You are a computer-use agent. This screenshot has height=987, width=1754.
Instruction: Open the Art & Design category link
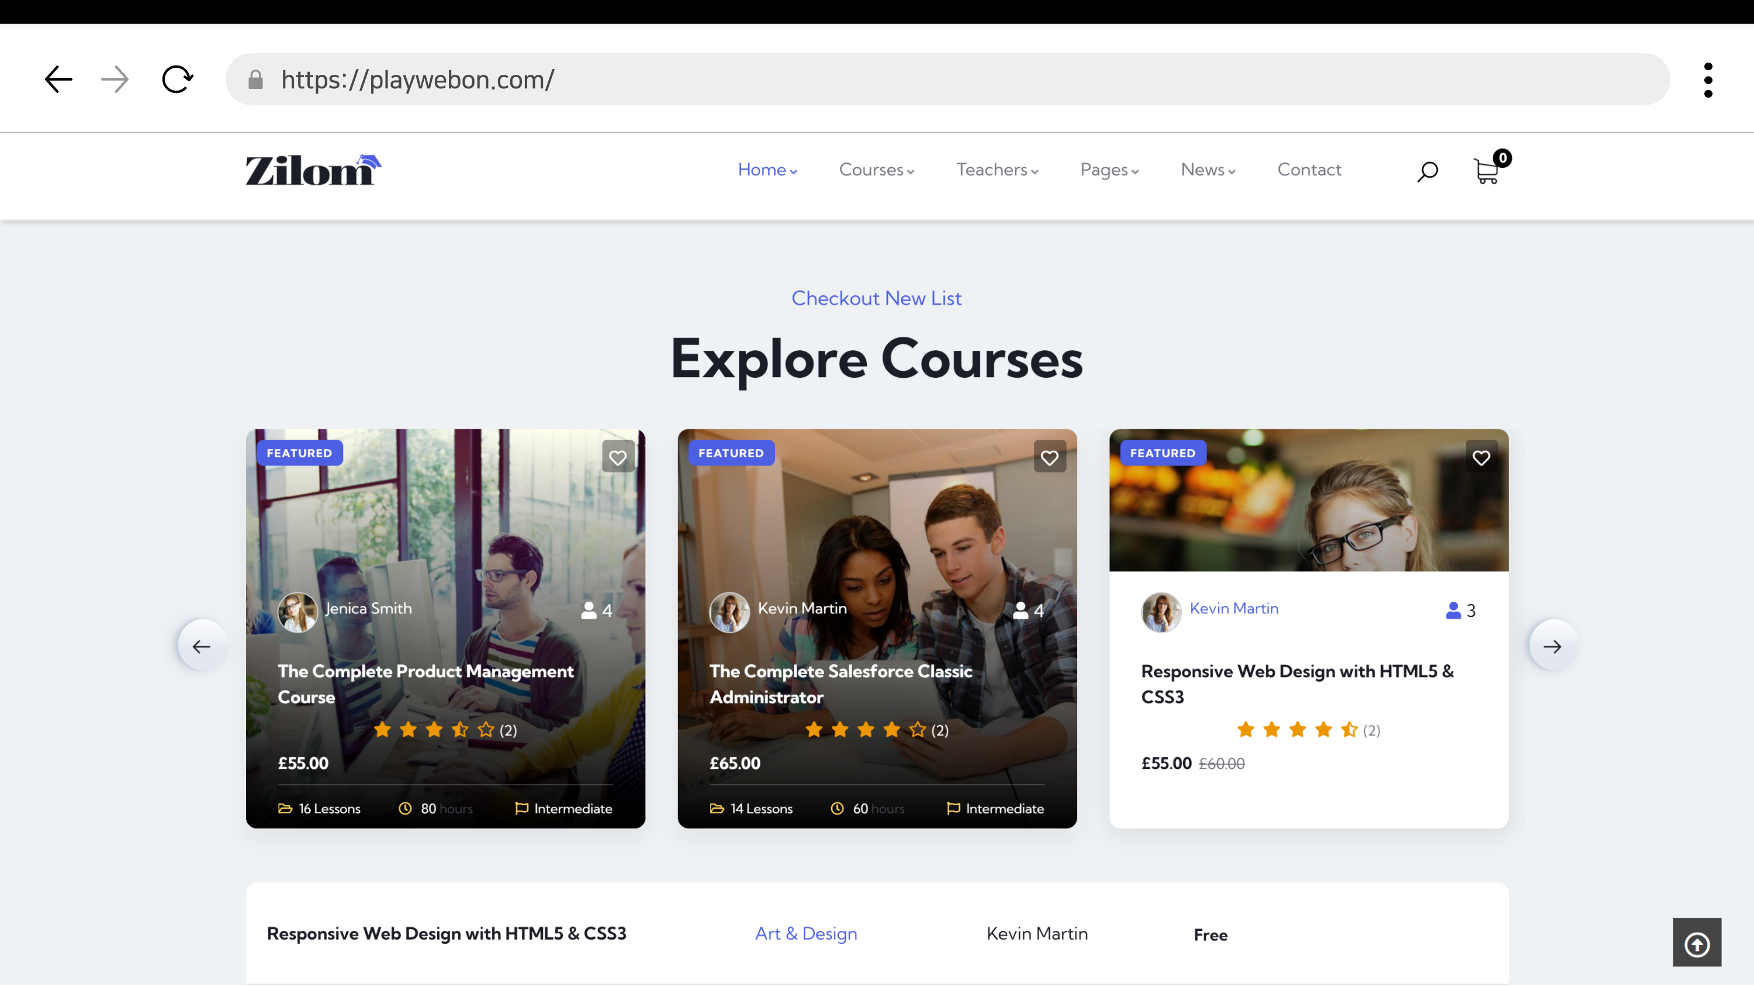[x=805, y=933]
